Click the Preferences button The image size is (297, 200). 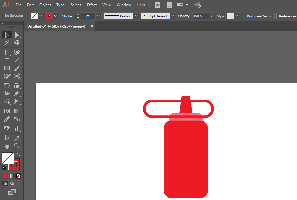pyautogui.click(x=287, y=16)
